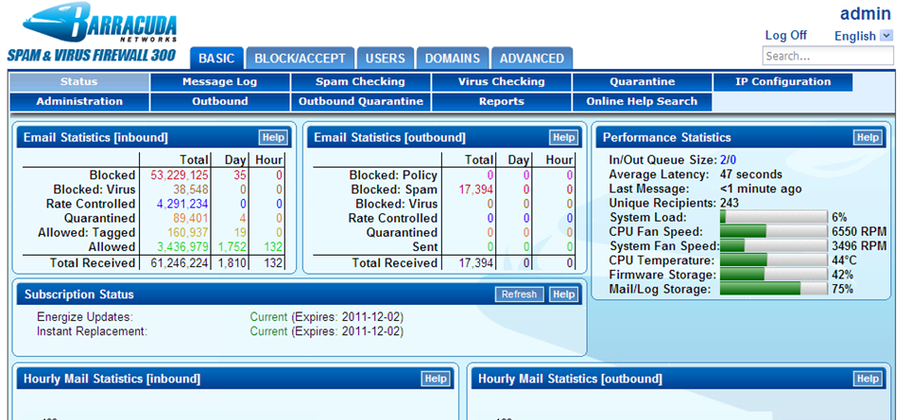This screenshot has height=420, width=911.
Task: Click the Log Off link
Action: coord(785,36)
